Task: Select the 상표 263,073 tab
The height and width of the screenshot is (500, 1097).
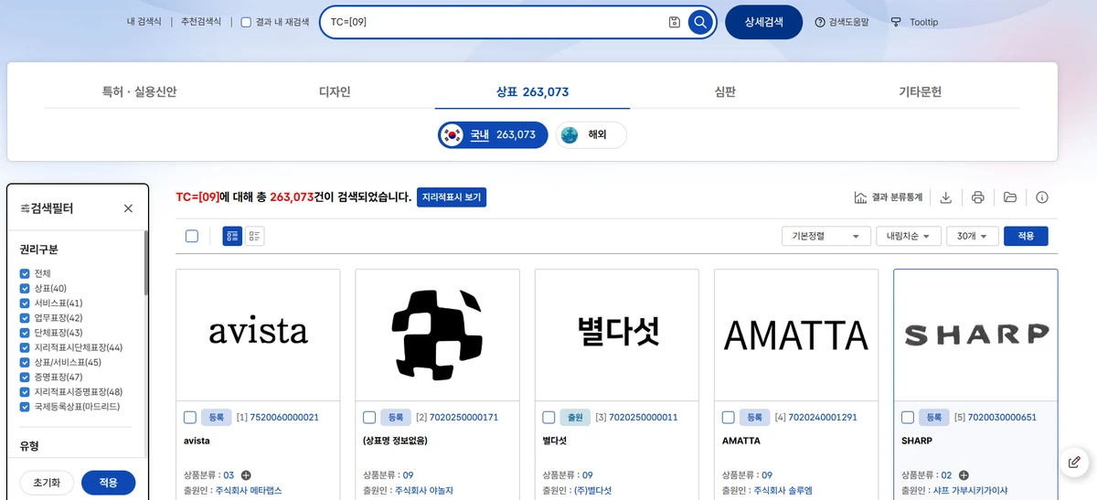Action: (x=532, y=91)
